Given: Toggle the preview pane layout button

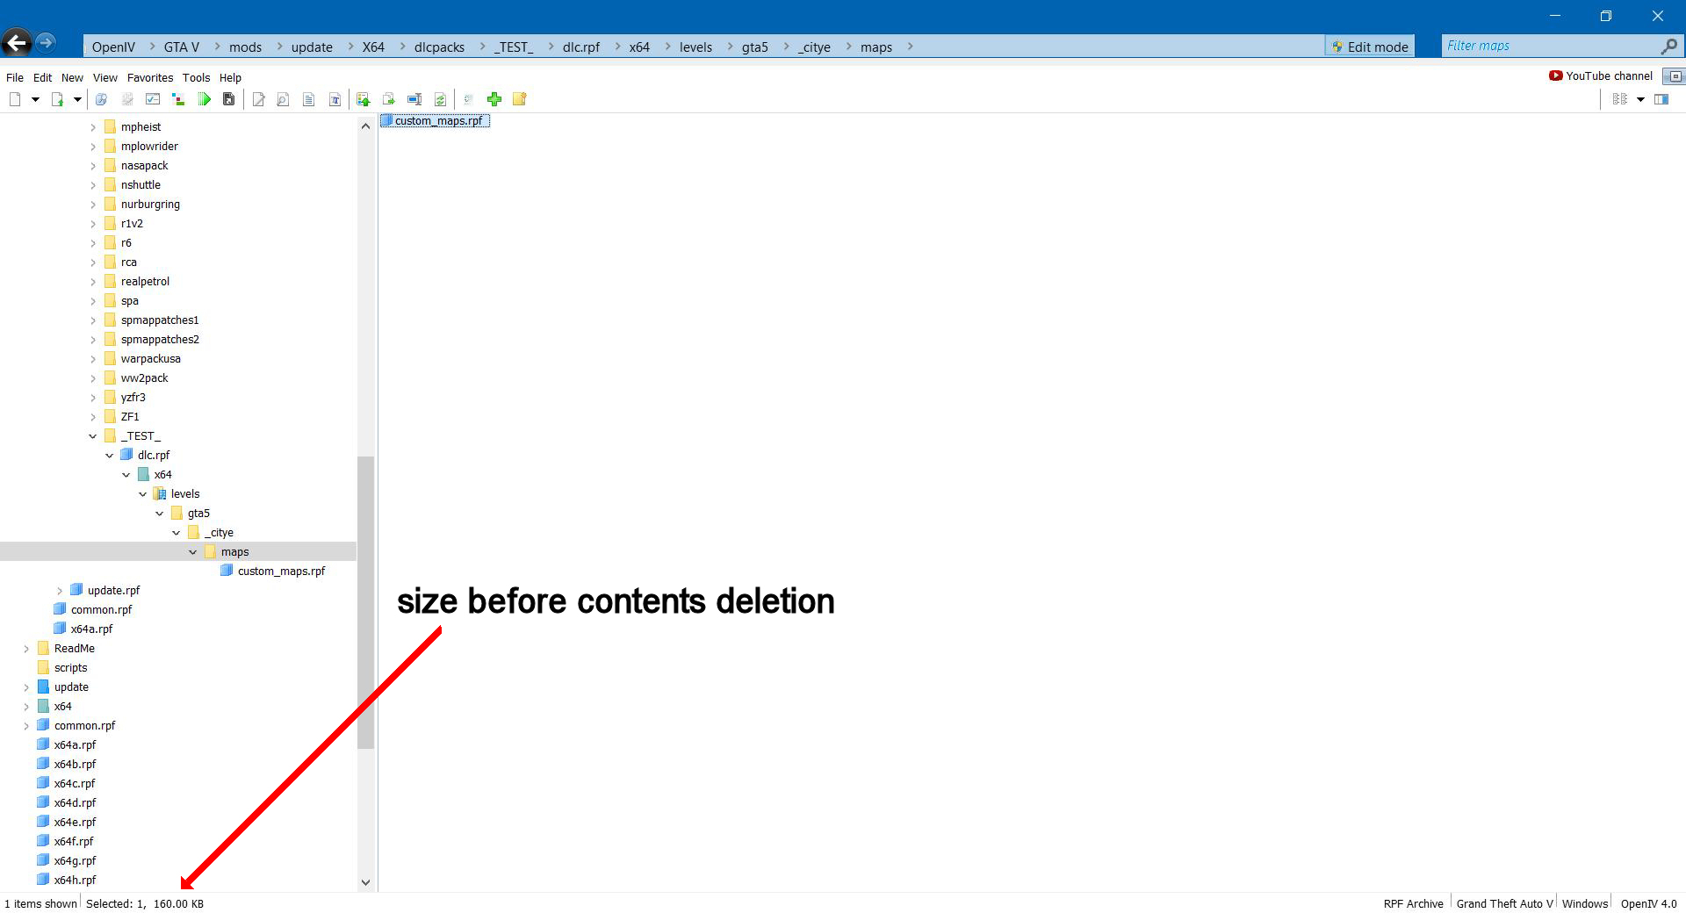Looking at the screenshot, I should [1661, 99].
